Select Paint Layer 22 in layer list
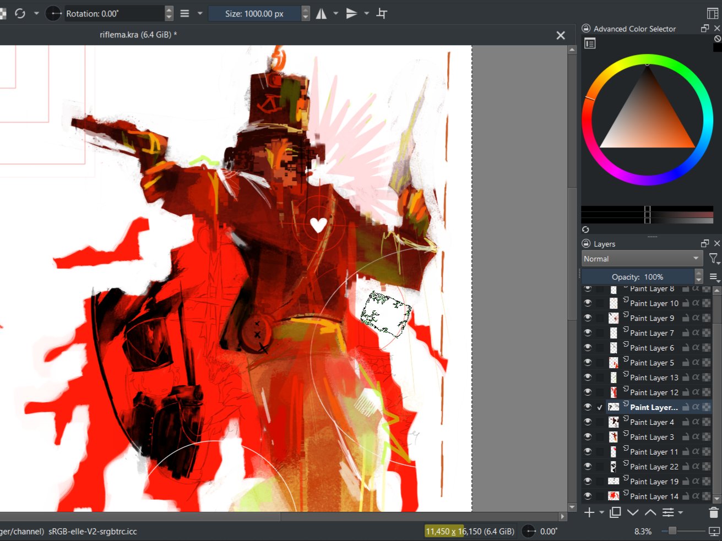Image resolution: width=722 pixels, height=541 pixels. click(x=654, y=467)
